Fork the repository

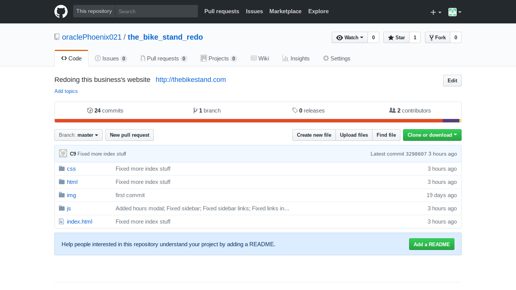[x=437, y=37]
